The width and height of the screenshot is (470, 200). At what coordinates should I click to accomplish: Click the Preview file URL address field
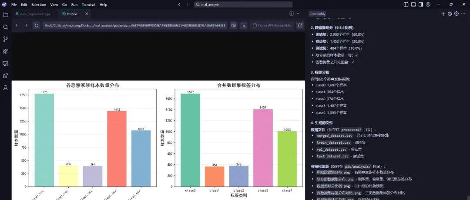135,26
